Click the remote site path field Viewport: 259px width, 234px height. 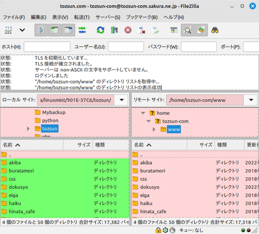[205, 100]
